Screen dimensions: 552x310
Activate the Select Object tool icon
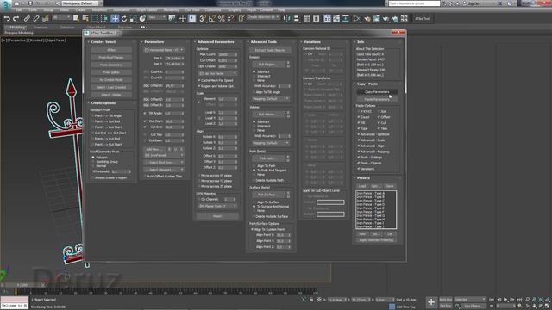(x=76, y=18)
